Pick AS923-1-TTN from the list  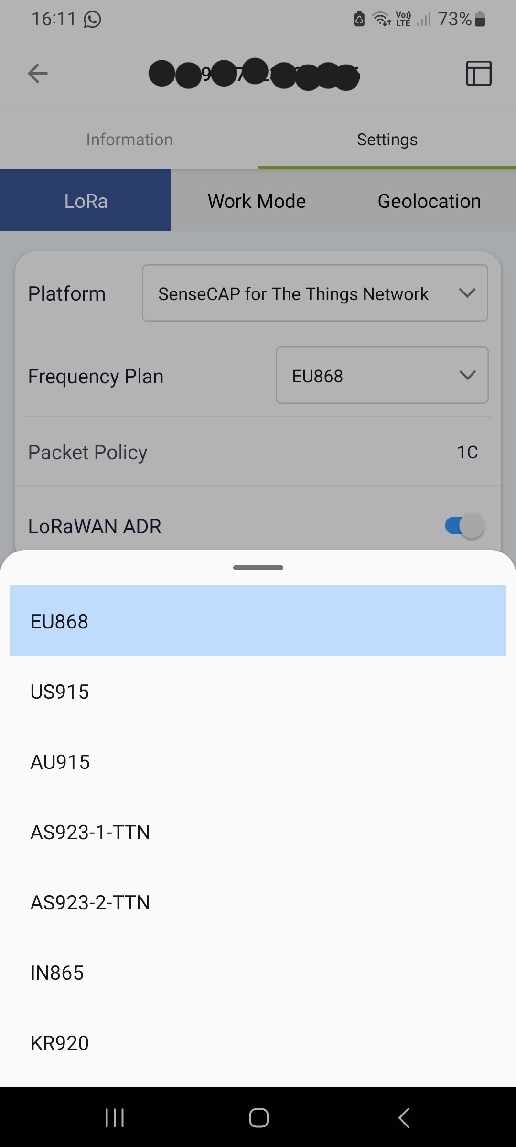258,832
